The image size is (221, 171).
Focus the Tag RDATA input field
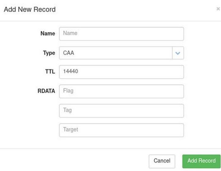click(121, 111)
